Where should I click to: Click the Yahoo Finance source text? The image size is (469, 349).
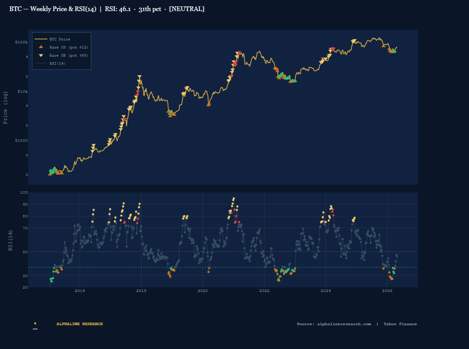coord(400,323)
